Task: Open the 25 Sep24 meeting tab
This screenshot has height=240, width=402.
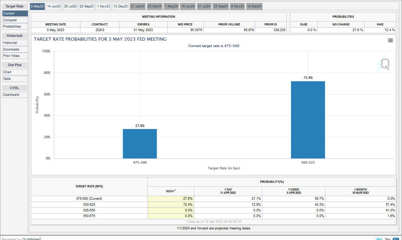Action: (x=221, y=6)
